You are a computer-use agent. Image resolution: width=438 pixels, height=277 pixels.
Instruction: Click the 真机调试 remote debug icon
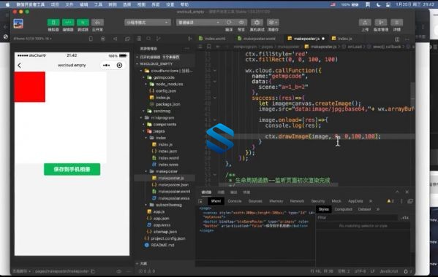pos(257,23)
